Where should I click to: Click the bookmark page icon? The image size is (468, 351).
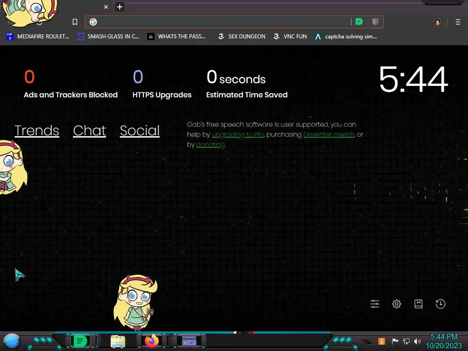tap(75, 22)
